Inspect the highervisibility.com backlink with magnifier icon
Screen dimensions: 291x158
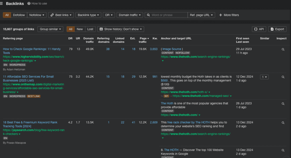[283, 49]
